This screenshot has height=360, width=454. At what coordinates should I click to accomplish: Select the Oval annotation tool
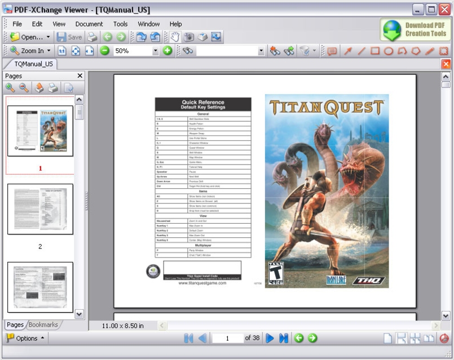389,51
